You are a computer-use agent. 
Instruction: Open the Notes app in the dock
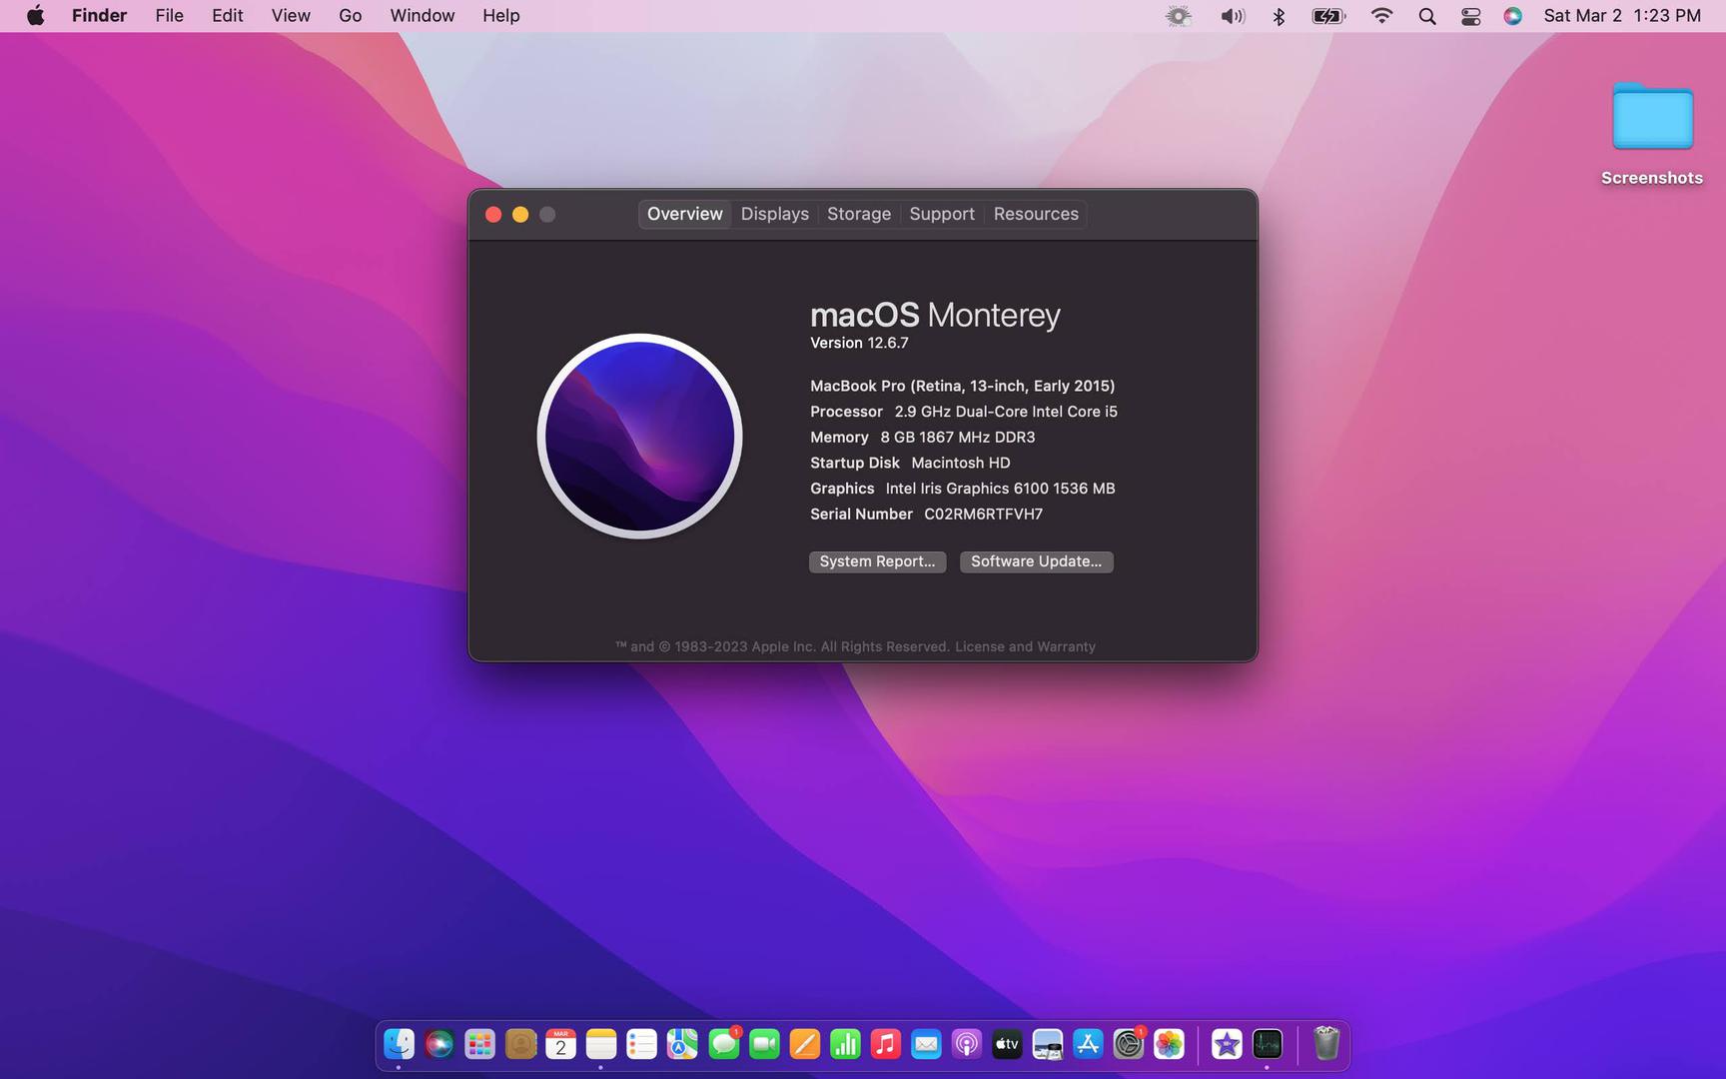[601, 1045]
